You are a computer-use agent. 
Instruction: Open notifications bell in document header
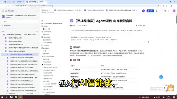point(157,11)
